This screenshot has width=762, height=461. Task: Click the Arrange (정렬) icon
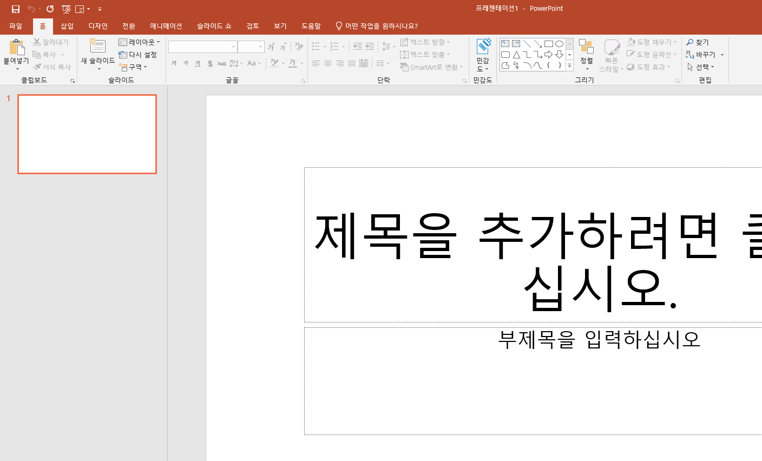(x=586, y=47)
